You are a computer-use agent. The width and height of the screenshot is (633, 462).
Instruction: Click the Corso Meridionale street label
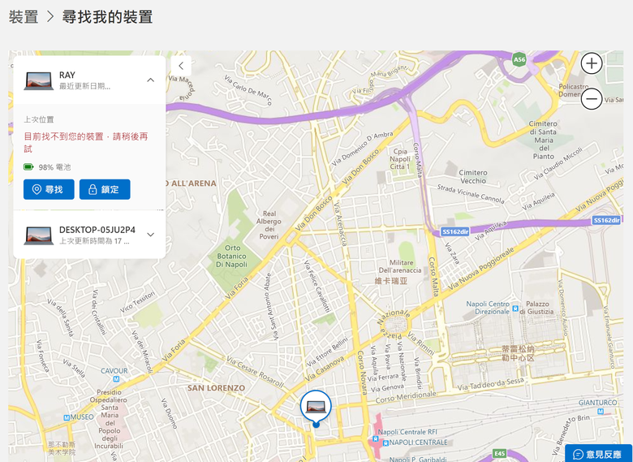click(406, 397)
